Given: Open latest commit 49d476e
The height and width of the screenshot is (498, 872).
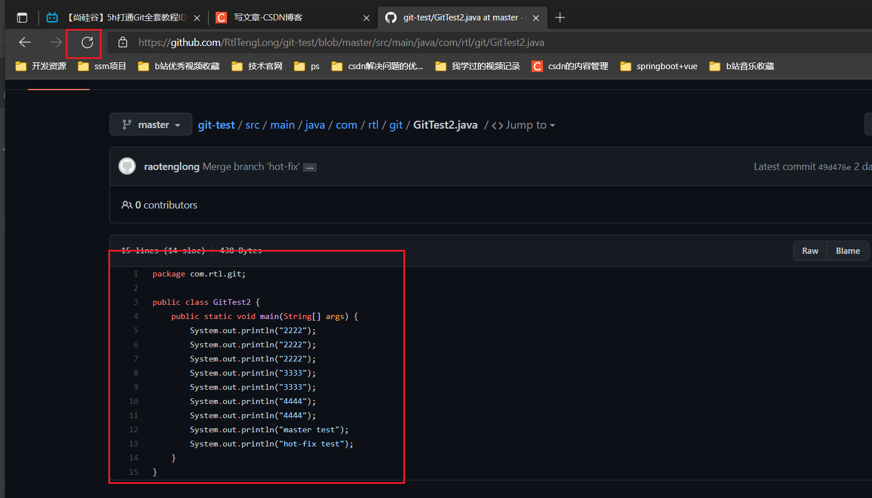Looking at the screenshot, I should click(835, 167).
